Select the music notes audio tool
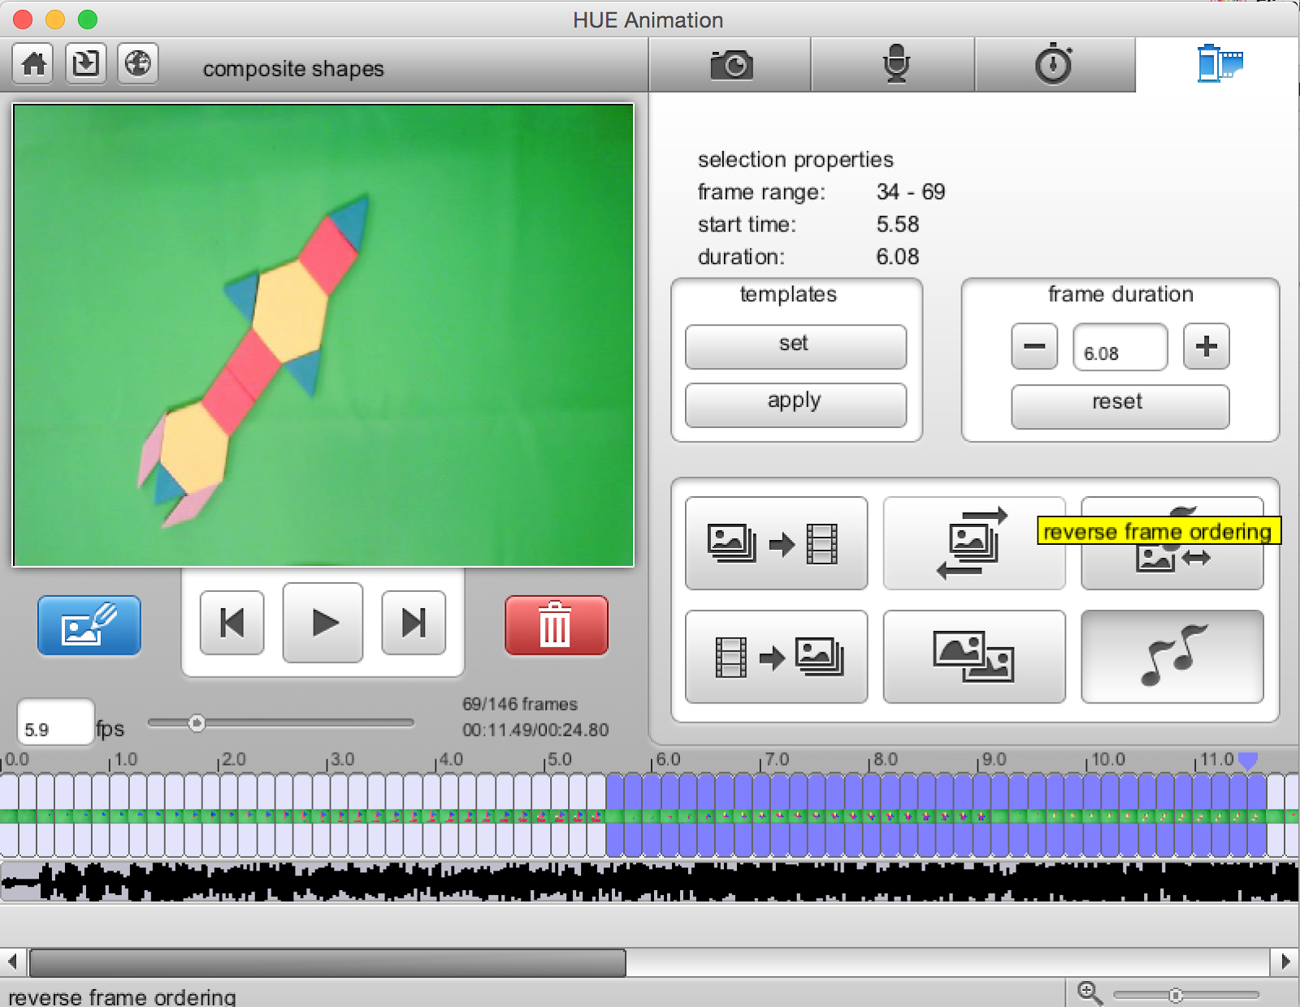Image resolution: width=1300 pixels, height=1007 pixels. click(x=1172, y=656)
